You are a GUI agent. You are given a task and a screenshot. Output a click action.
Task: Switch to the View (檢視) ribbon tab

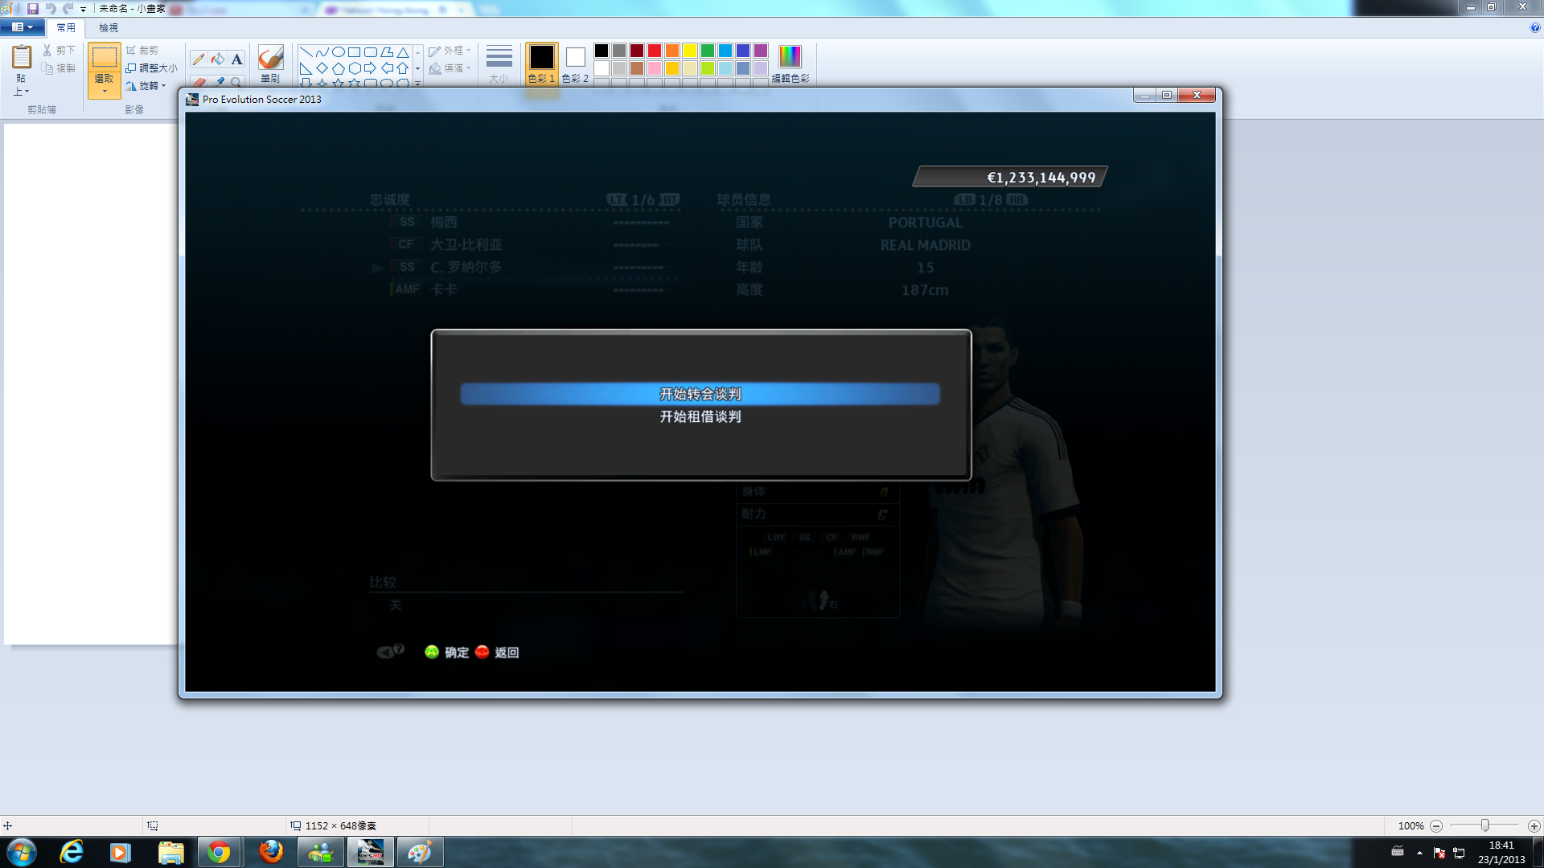tap(108, 27)
